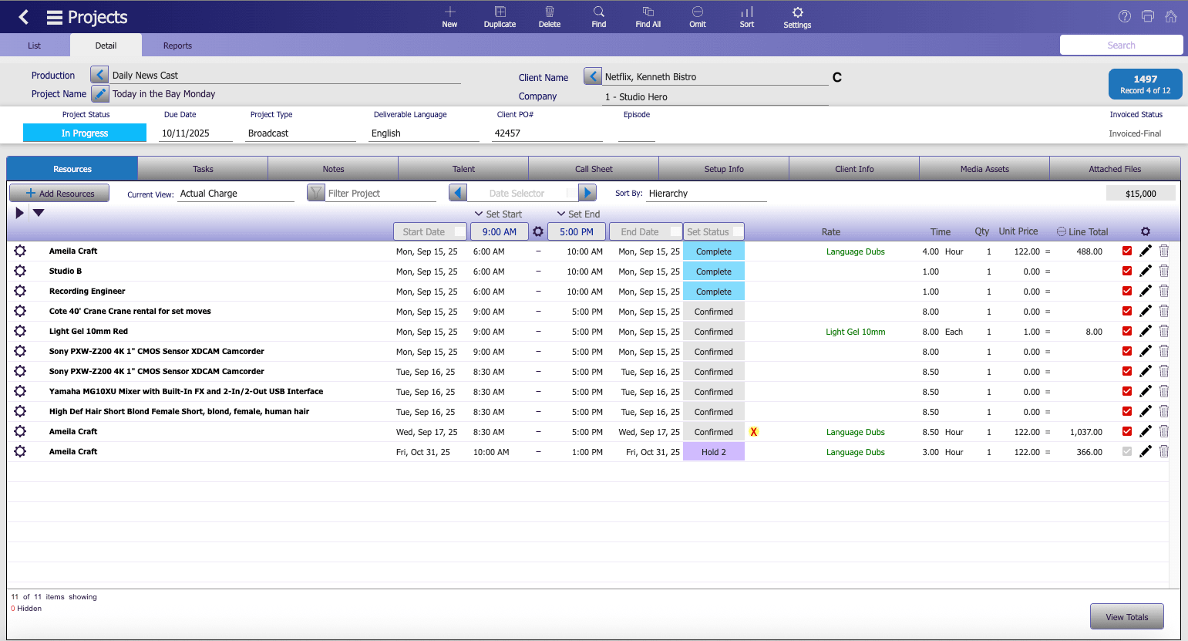Toggle checkbox on Studio B row
The image size is (1188, 641).
pyautogui.click(x=1127, y=271)
